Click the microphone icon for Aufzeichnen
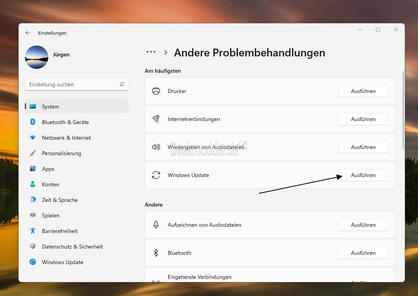This screenshot has width=418, height=296. (156, 225)
